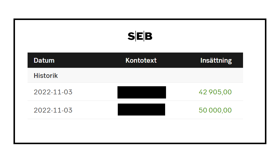The height and width of the screenshot is (157, 279).
Task: Click the redacted Kontotext beside 50 000,00
Action: pos(141,110)
